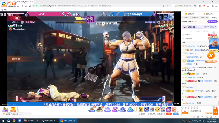Viewport: 219px width, 123px height.
Task: Click the taskbar volume speaker icon
Action: pyautogui.click(x=195, y=121)
